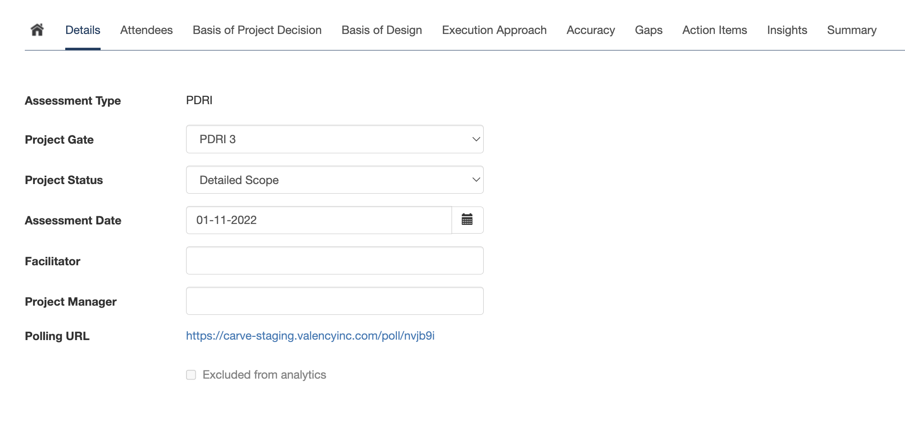
Task: Click the home icon in navigation
Action: pyautogui.click(x=37, y=30)
